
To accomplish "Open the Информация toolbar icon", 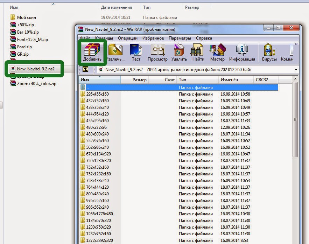I will (242, 53).
